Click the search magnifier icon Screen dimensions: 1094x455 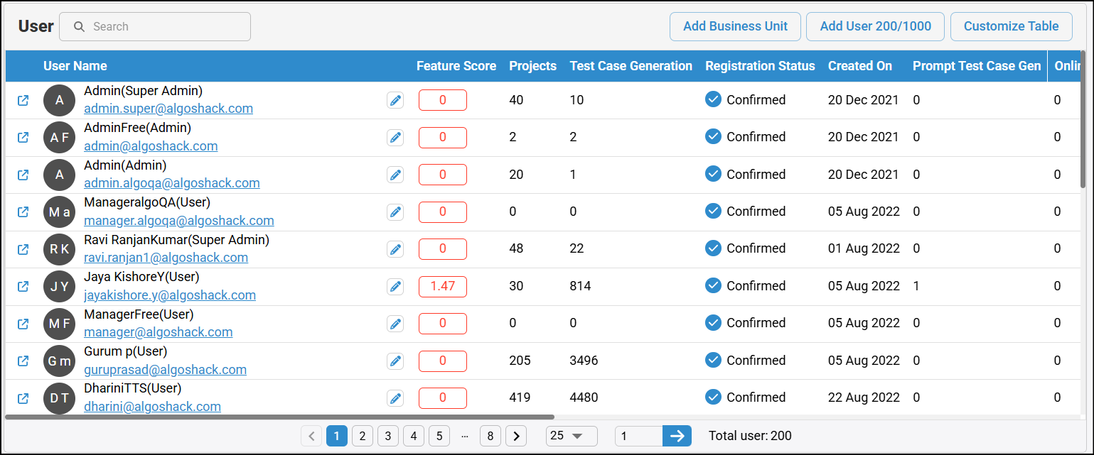tap(80, 27)
